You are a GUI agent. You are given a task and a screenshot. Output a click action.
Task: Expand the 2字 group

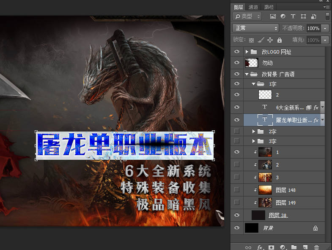(253, 132)
